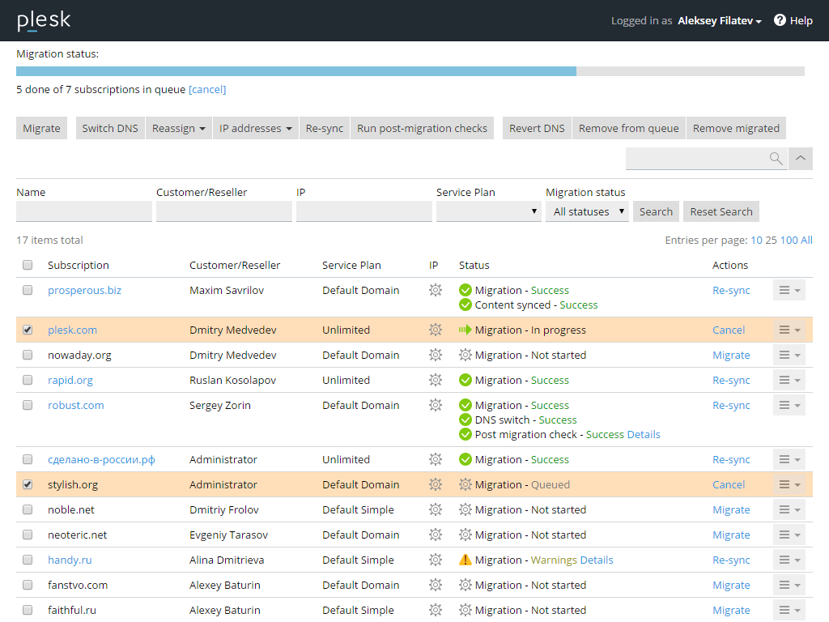Click the Help question mark icon

click(780, 20)
